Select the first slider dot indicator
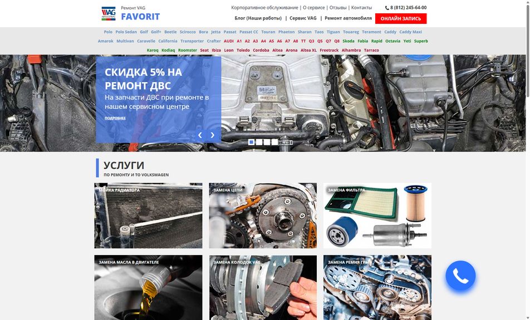Viewport: 530px width, 320px height. coord(251,142)
